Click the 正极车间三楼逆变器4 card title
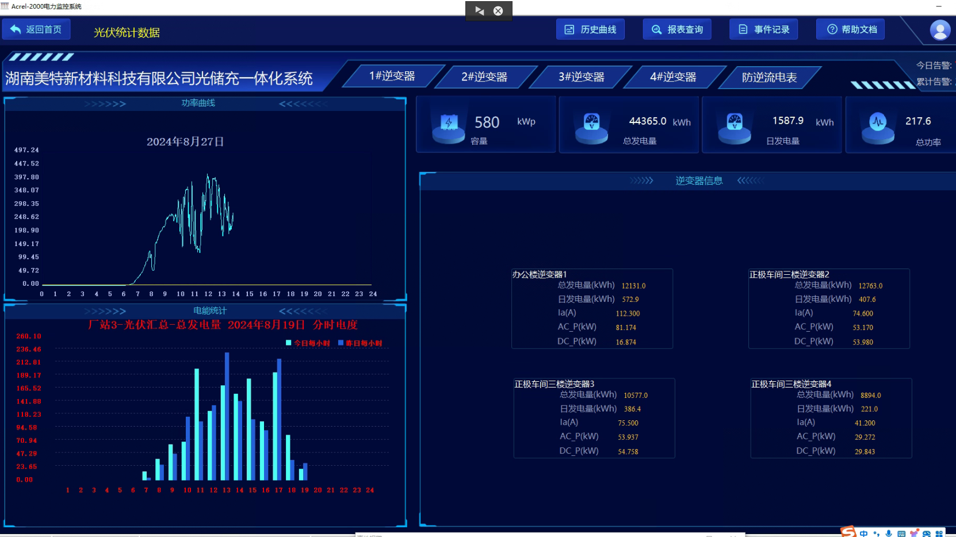Viewport: 956px width, 537px height. [791, 384]
